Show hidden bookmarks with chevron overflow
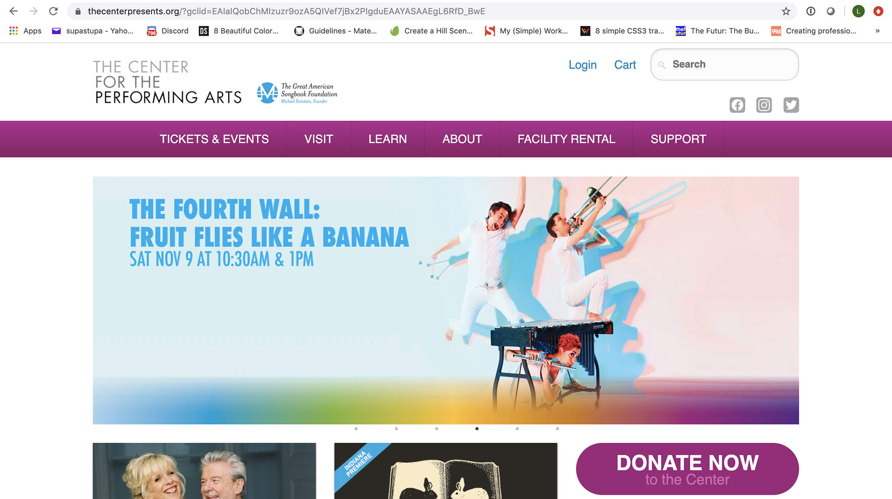Screen dimensions: 892x499 (878, 31)
